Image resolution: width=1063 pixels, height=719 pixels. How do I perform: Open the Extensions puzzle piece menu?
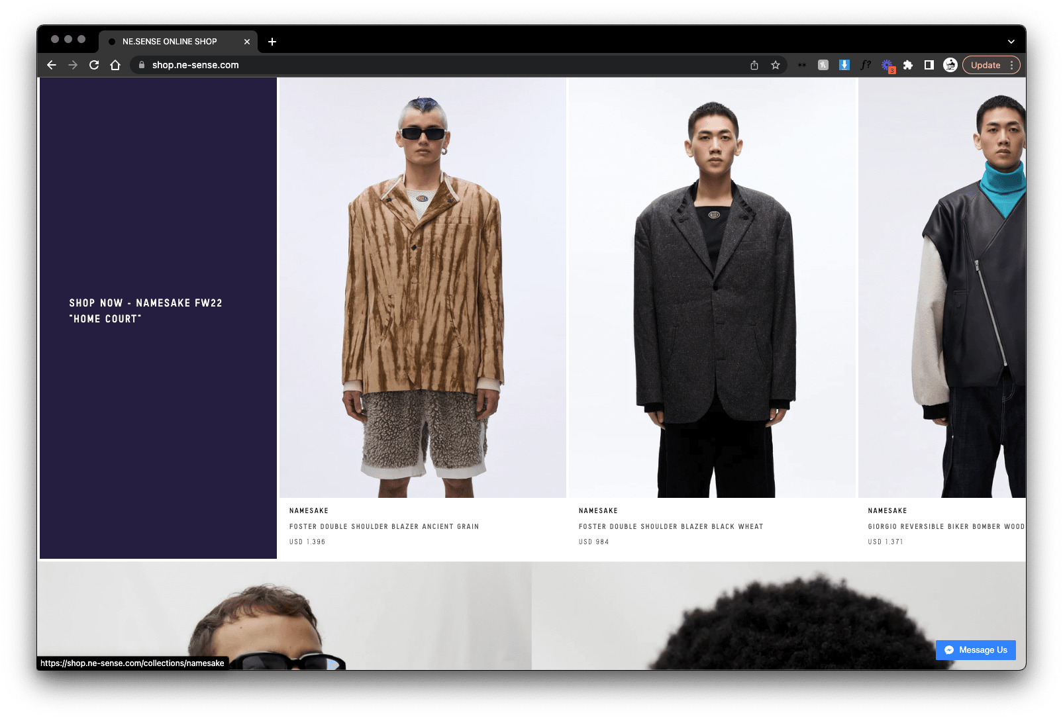(908, 65)
